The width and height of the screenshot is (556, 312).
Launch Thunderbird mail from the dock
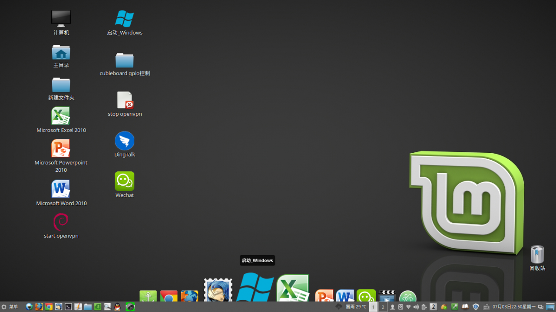pos(218,290)
